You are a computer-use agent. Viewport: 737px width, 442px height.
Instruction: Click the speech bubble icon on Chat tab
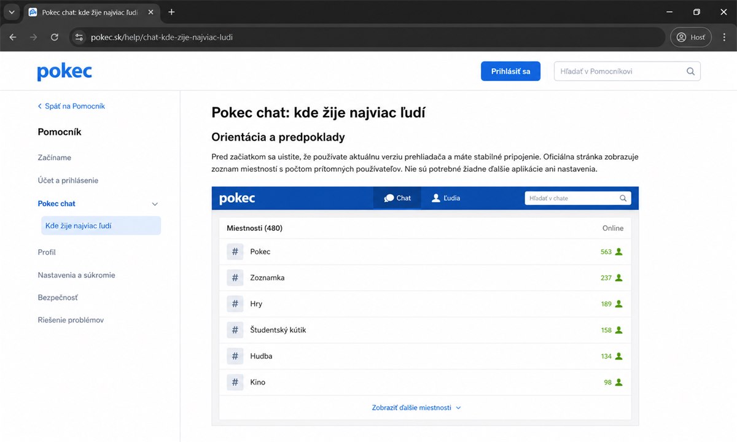click(x=389, y=198)
